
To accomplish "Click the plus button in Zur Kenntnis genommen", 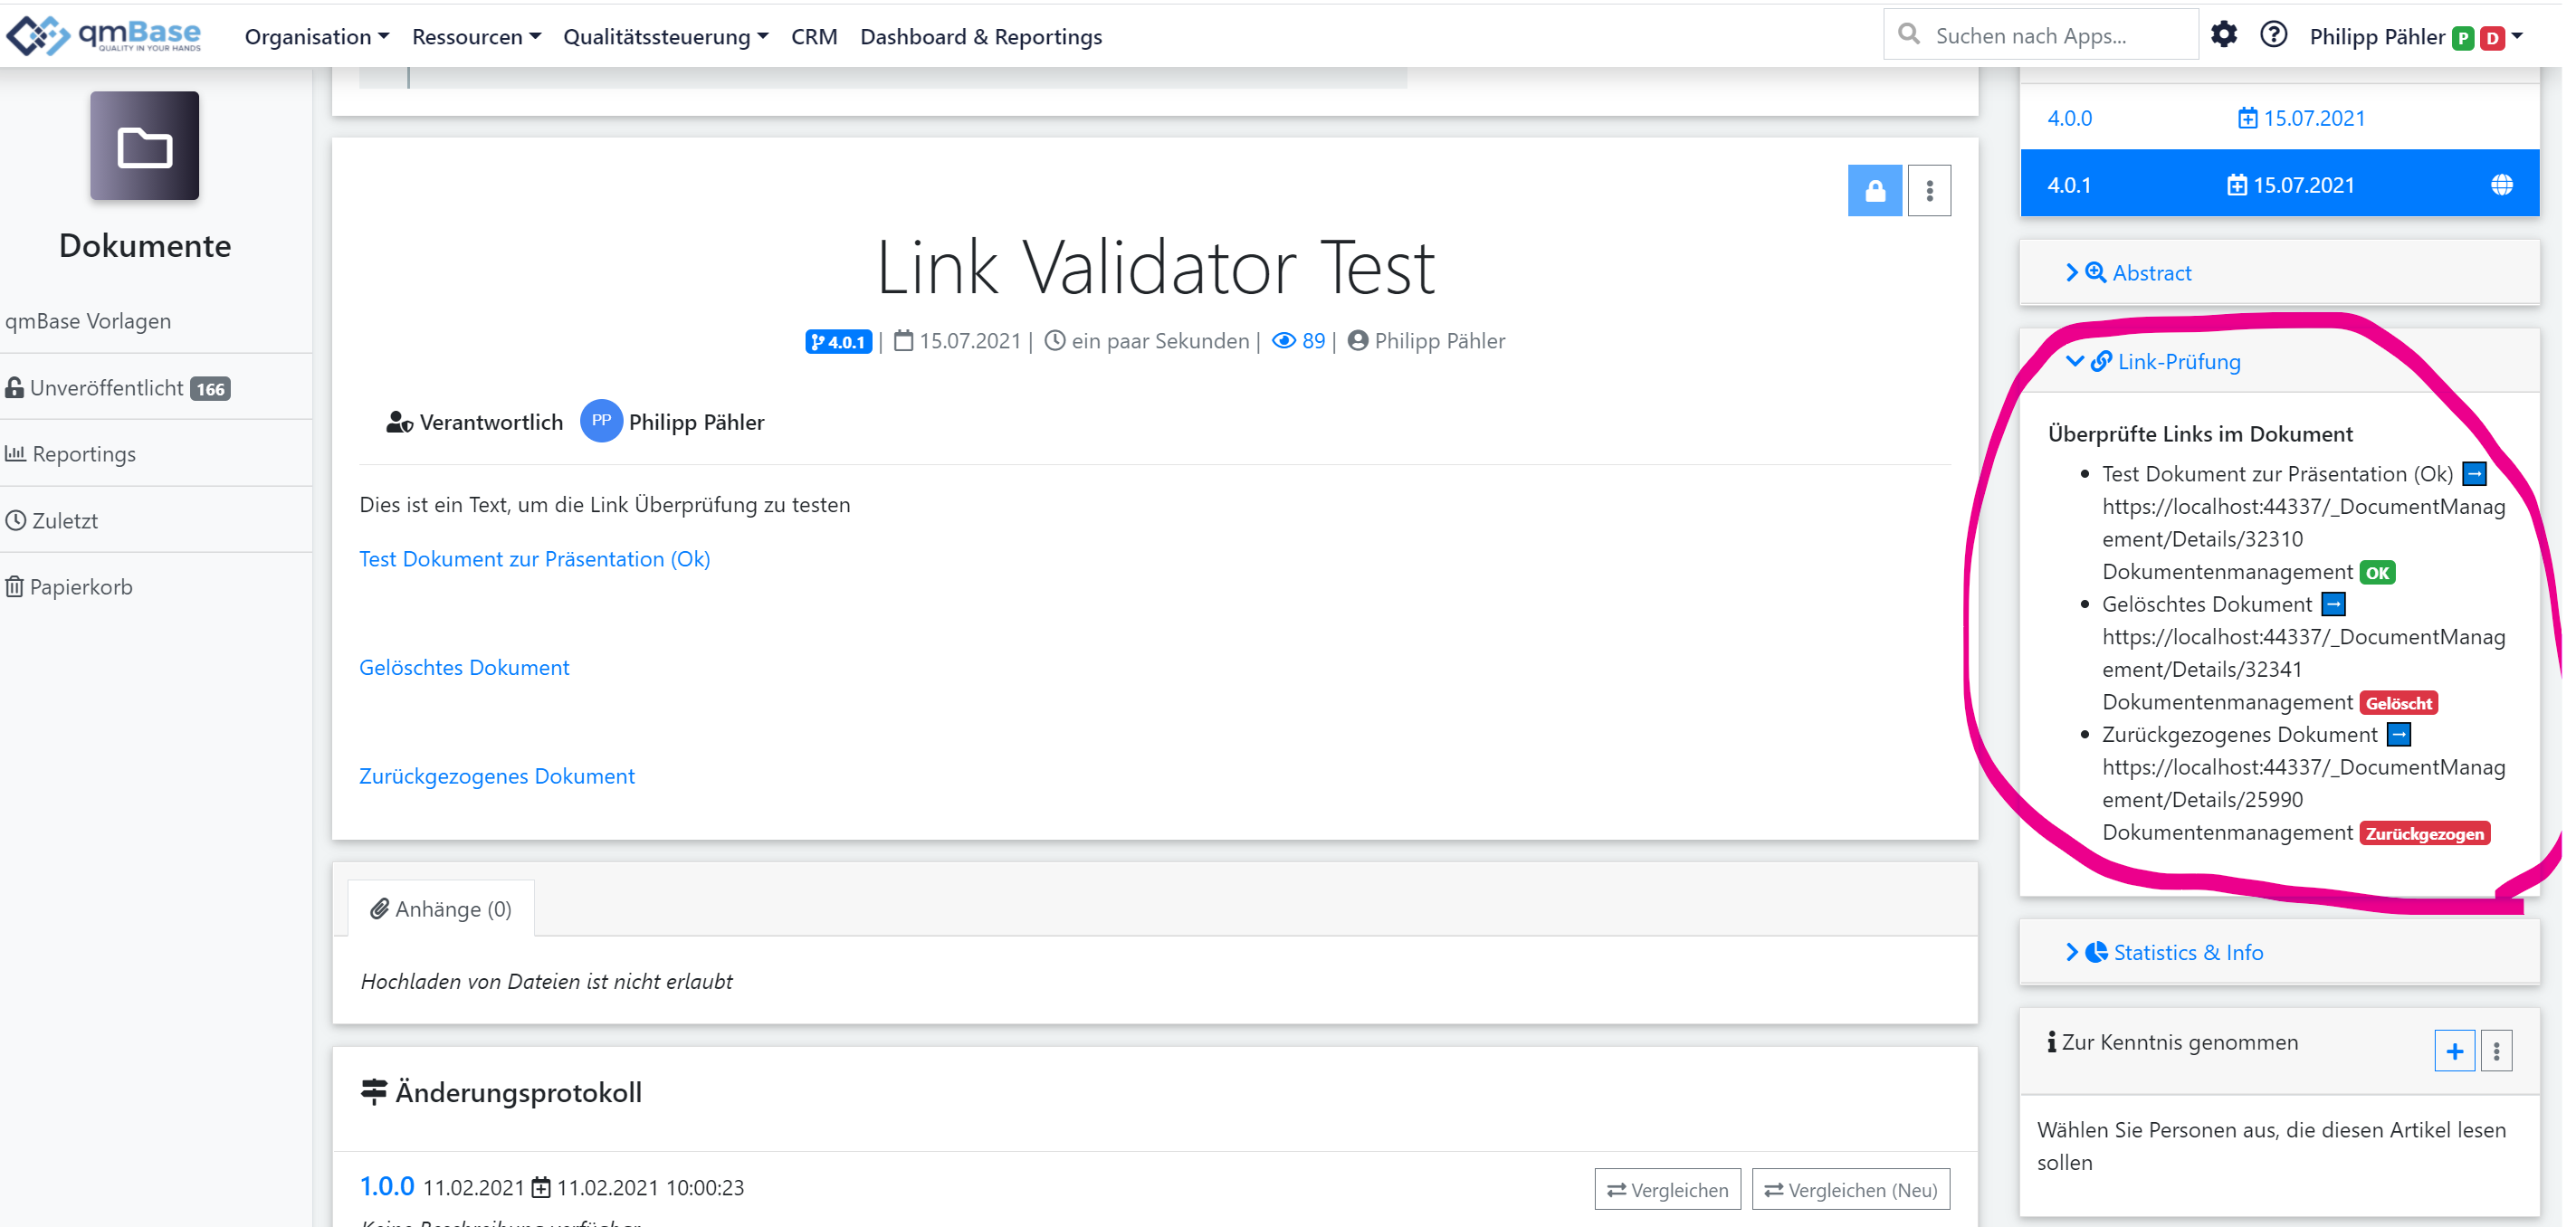I will [x=2454, y=1051].
